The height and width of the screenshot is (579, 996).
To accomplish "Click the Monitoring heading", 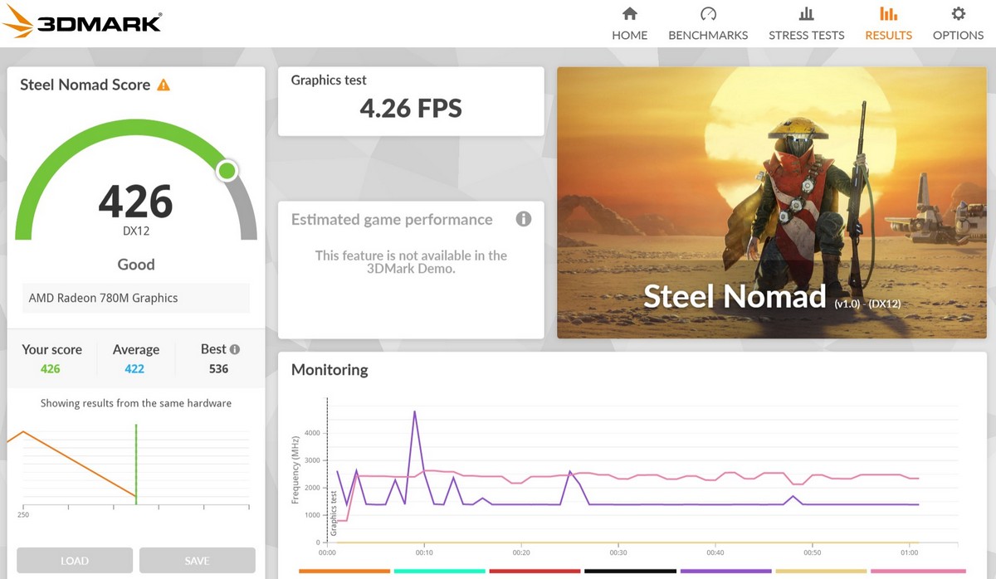I will (330, 370).
